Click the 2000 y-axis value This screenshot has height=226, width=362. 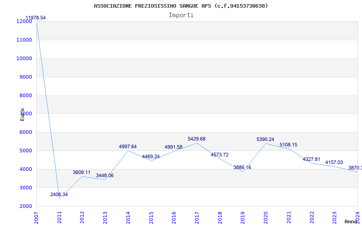click(25, 206)
